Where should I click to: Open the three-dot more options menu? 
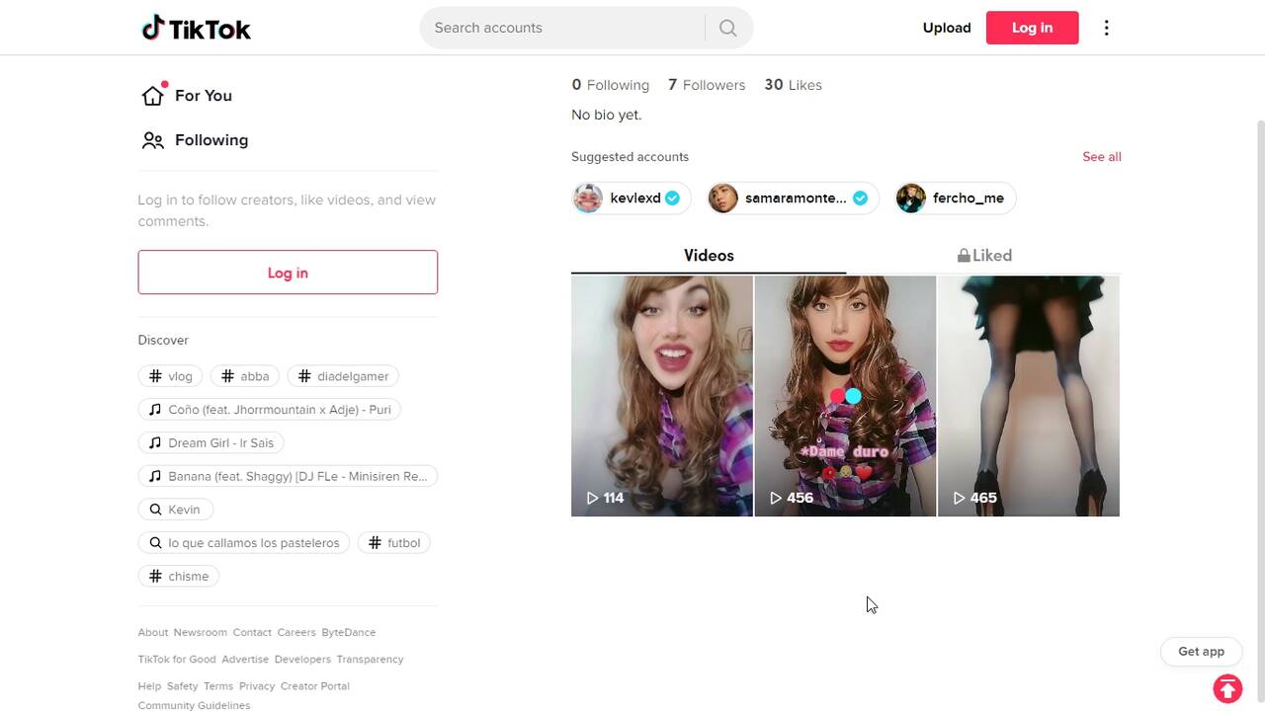coord(1106,28)
